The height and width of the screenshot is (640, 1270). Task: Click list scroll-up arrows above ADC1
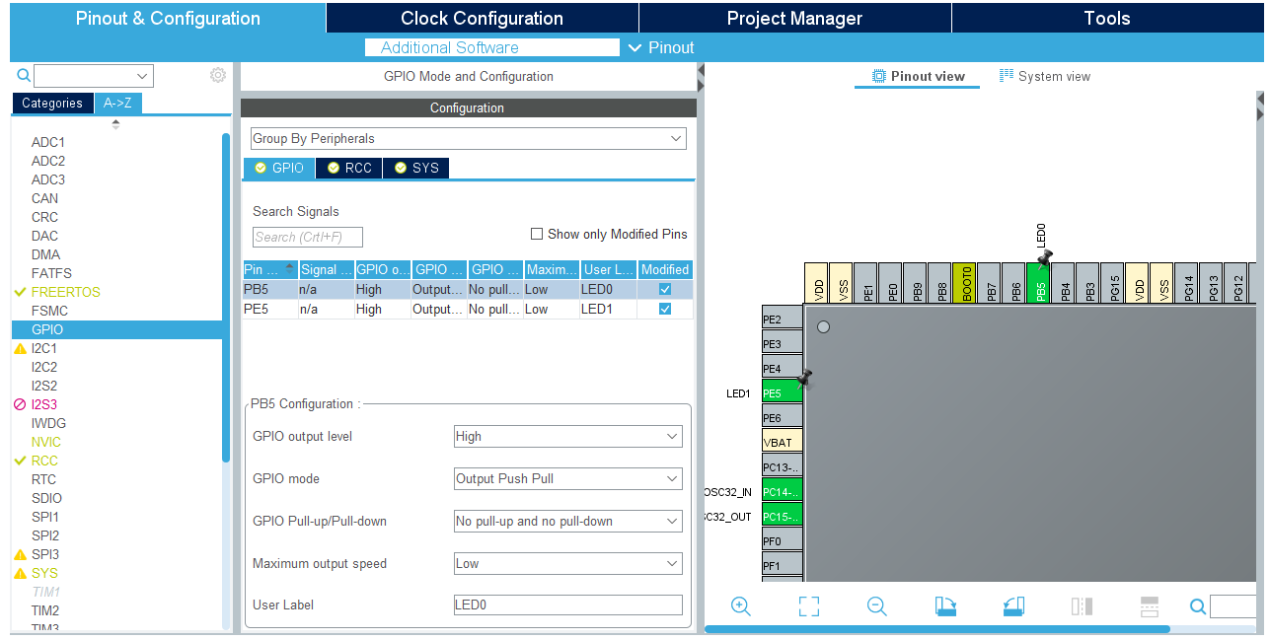(x=115, y=124)
